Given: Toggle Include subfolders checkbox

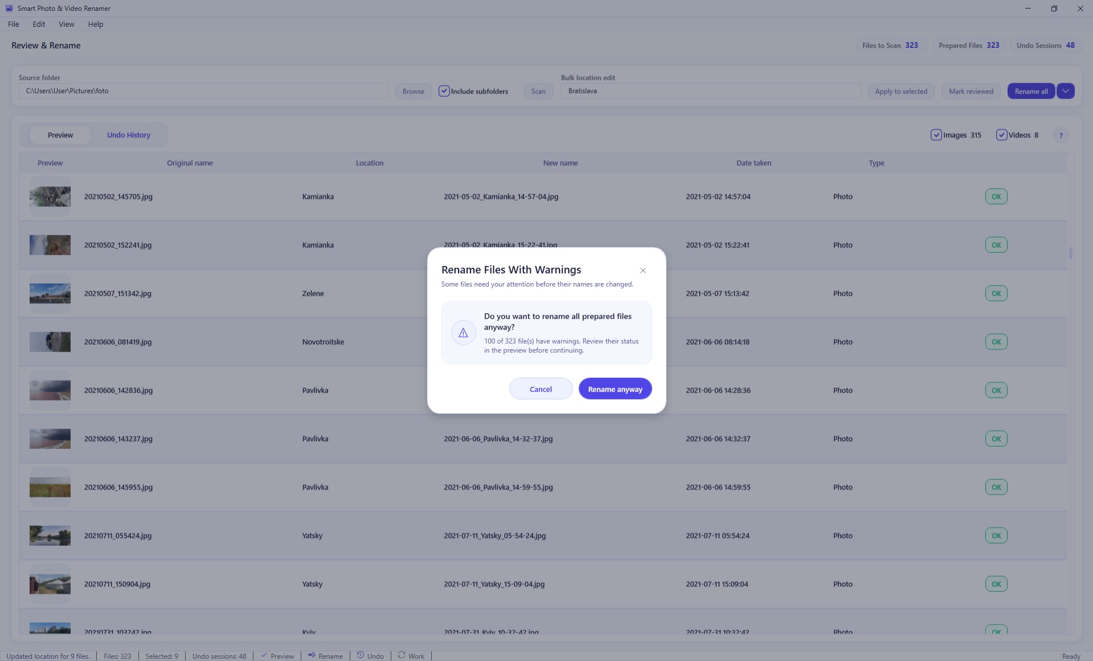Looking at the screenshot, I should (444, 91).
